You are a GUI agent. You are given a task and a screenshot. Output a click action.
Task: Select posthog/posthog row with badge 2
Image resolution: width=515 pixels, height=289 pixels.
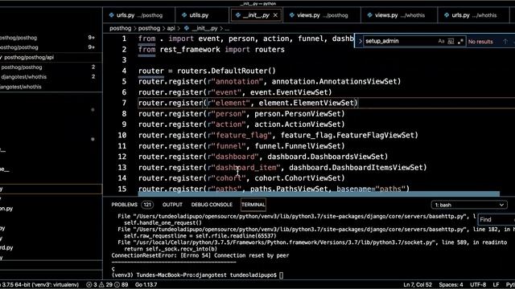(x=51, y=67)
